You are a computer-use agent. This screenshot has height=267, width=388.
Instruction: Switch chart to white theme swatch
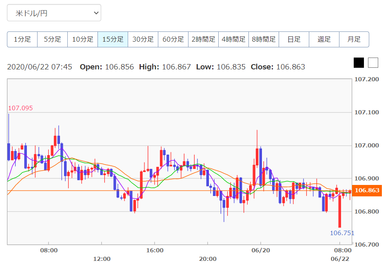coord(373,62)
